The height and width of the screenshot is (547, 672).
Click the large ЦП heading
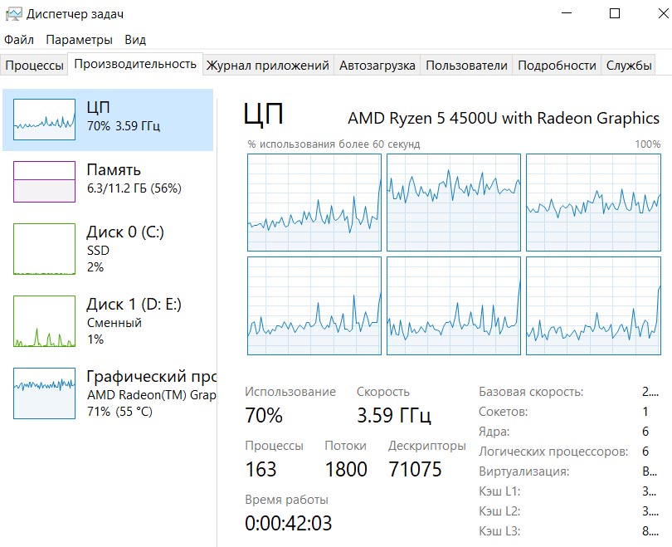coord(263,114)
